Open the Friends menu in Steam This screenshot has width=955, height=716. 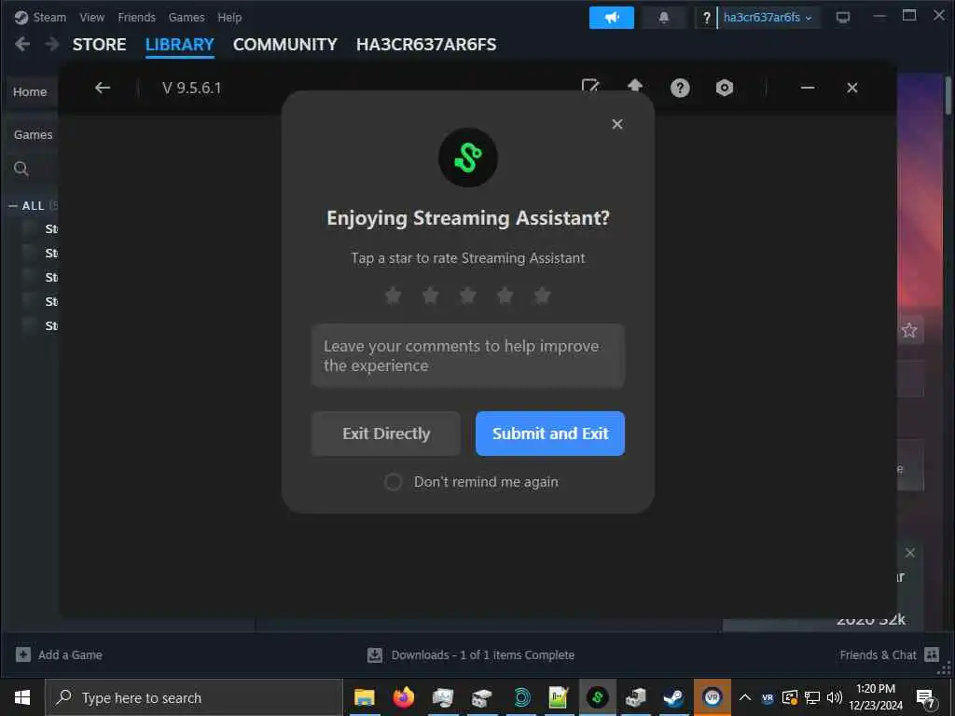(x=136, y=17)
